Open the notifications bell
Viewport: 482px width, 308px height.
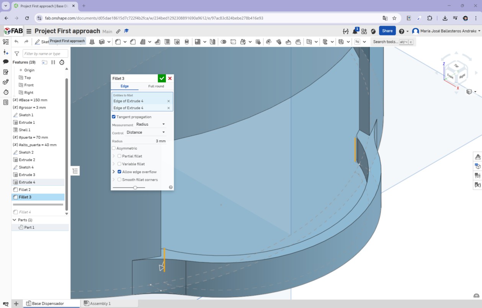click(x=355, y=31)
